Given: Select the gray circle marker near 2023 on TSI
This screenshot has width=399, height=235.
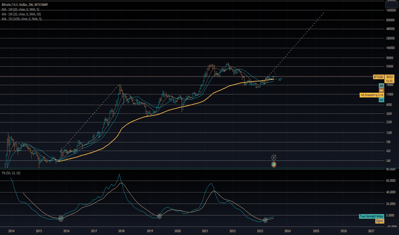Looking at the screenshot, I should (x=265, y=220).
